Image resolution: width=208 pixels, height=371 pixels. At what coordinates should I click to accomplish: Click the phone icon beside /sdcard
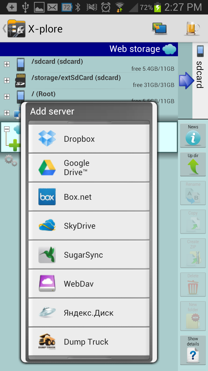[x=20, y=64]
